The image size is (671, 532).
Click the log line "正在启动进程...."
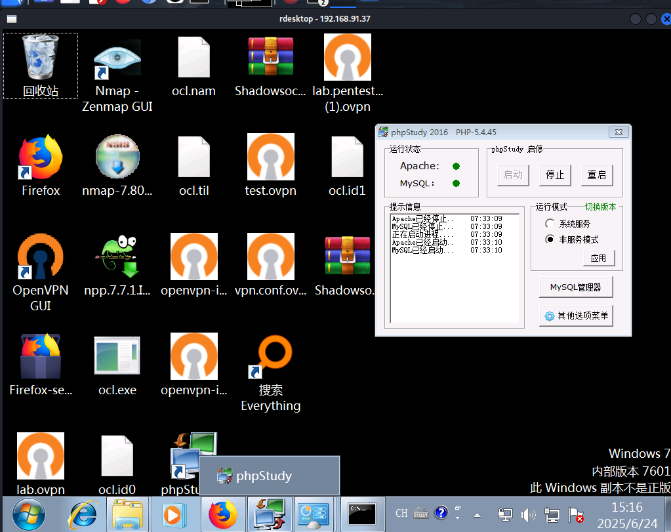447,234
